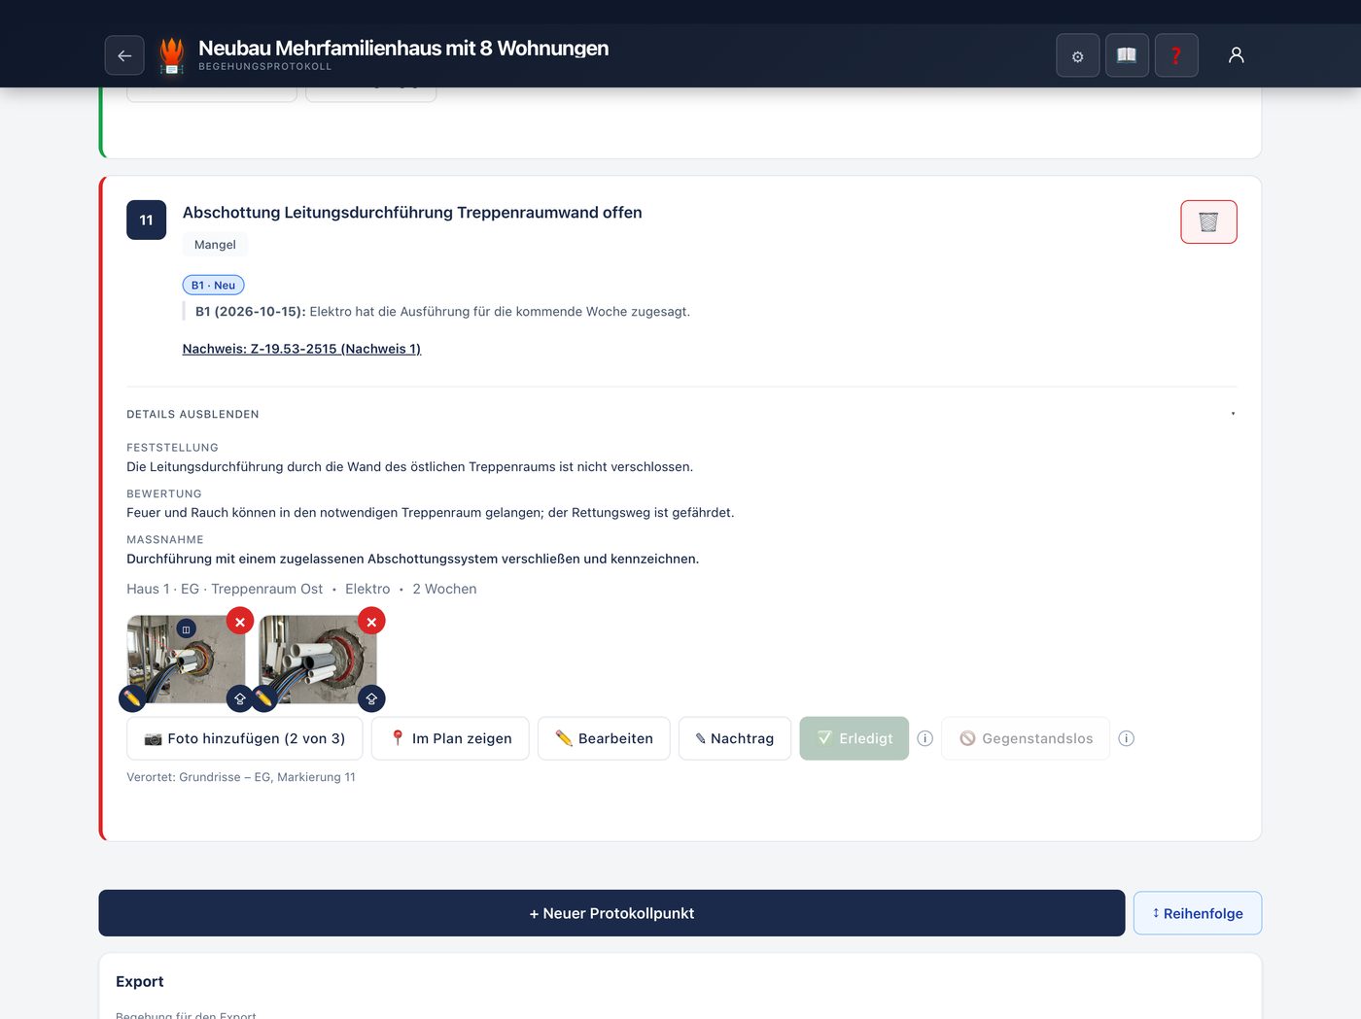Click 'Verortet: Grundrisse – EG, Markierung 11'
The image size is (1361, 1019).
(241, 777)
